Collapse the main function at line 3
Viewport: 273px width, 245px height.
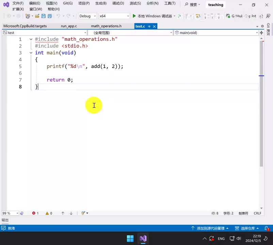point(31,53)
